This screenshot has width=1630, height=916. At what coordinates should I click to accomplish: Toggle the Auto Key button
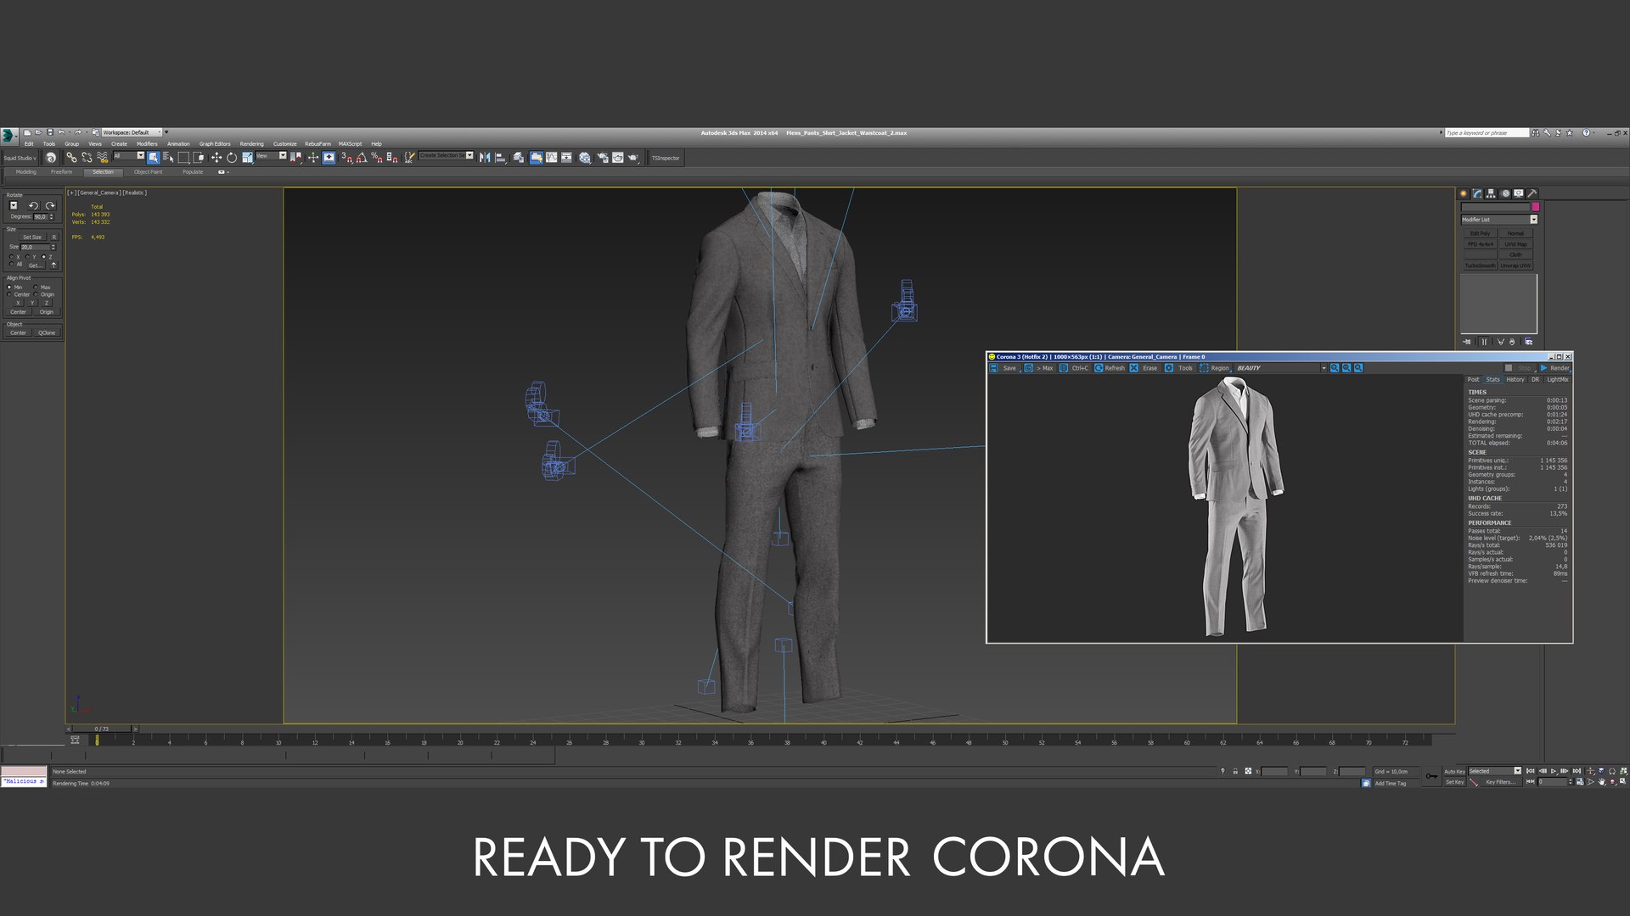coord(1455,771)
